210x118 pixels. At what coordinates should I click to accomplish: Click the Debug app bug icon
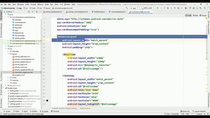[168, 8]
